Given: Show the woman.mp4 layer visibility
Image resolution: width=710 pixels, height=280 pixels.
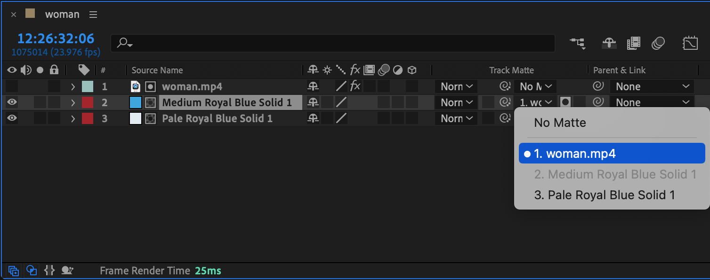Looking at the screenshot, I should click(x=12, y=86).
